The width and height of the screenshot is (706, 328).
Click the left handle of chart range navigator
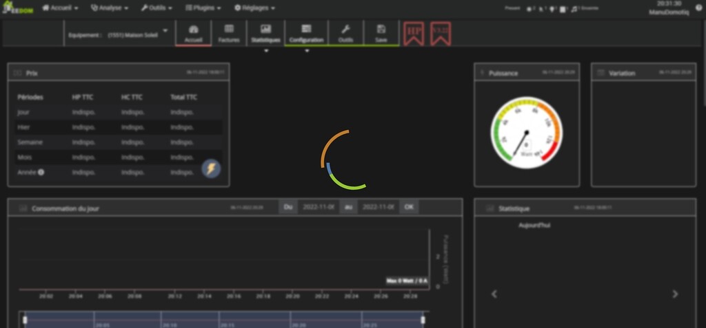pyautogui.click(x=26, y=320)
